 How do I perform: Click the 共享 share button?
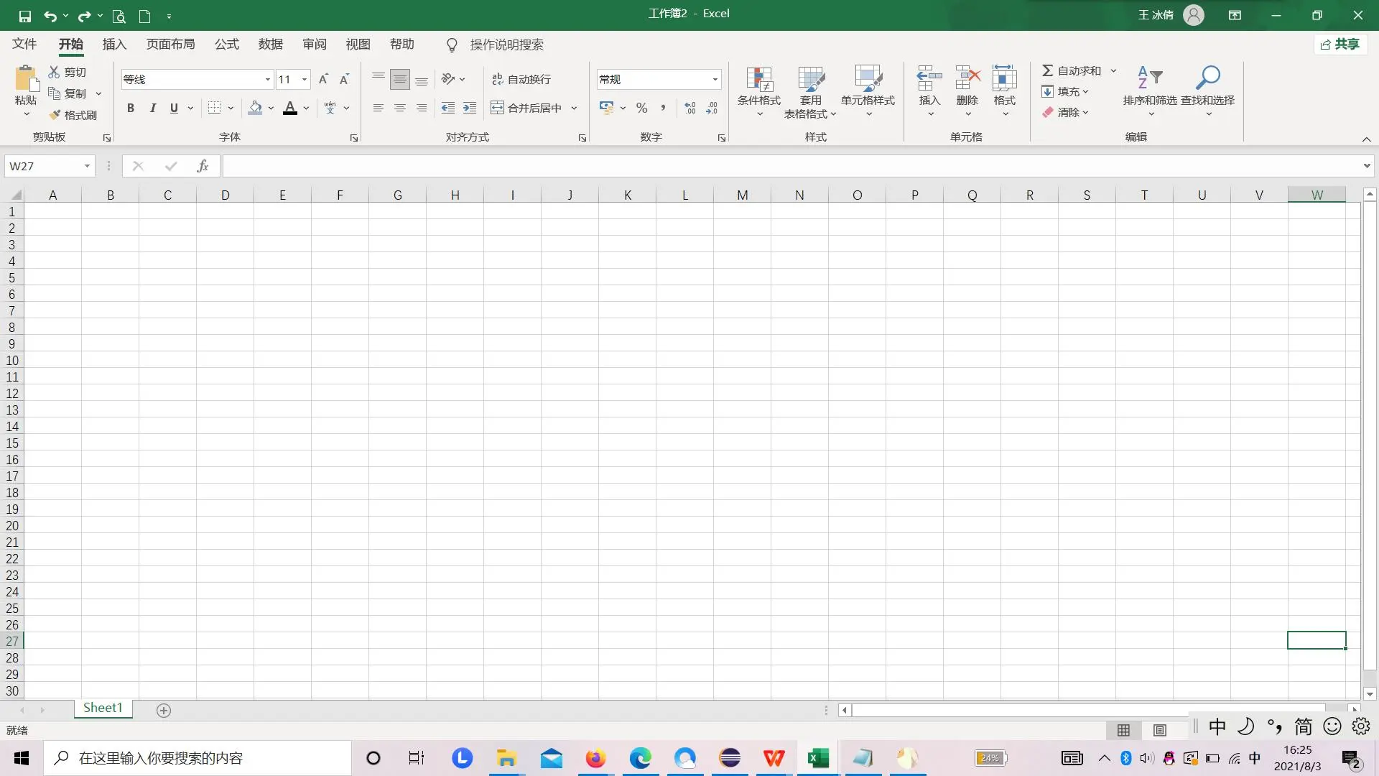[1340, 45]
